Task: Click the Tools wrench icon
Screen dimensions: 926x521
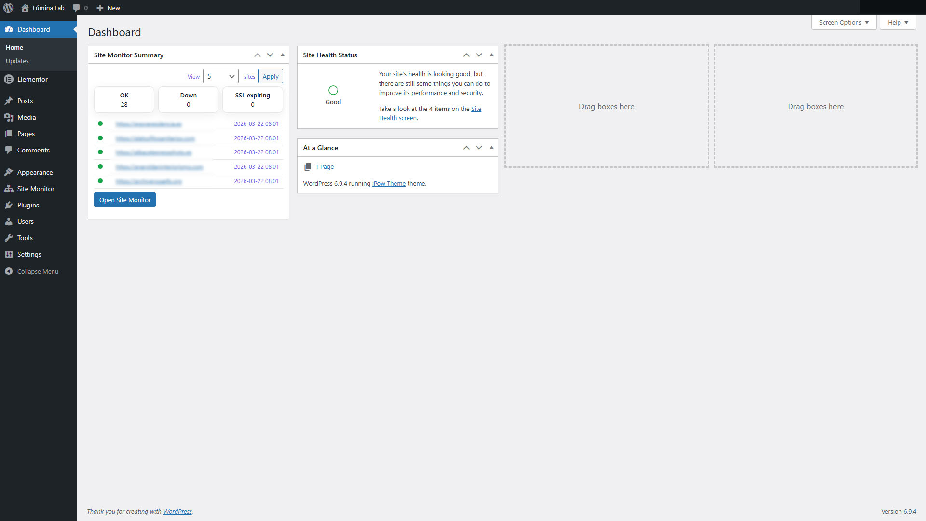Action: (x=9, y=238)
